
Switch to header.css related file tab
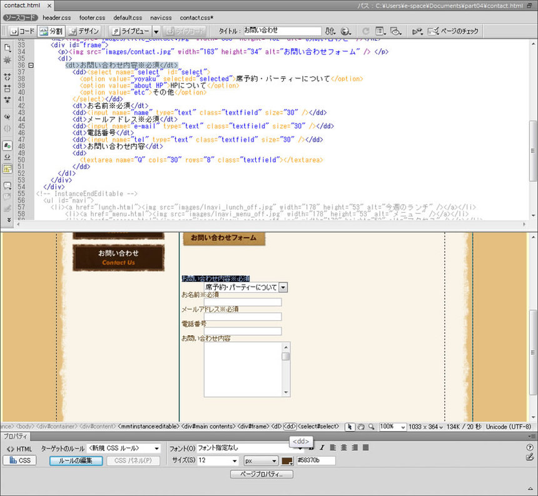(x=56, y=18)
